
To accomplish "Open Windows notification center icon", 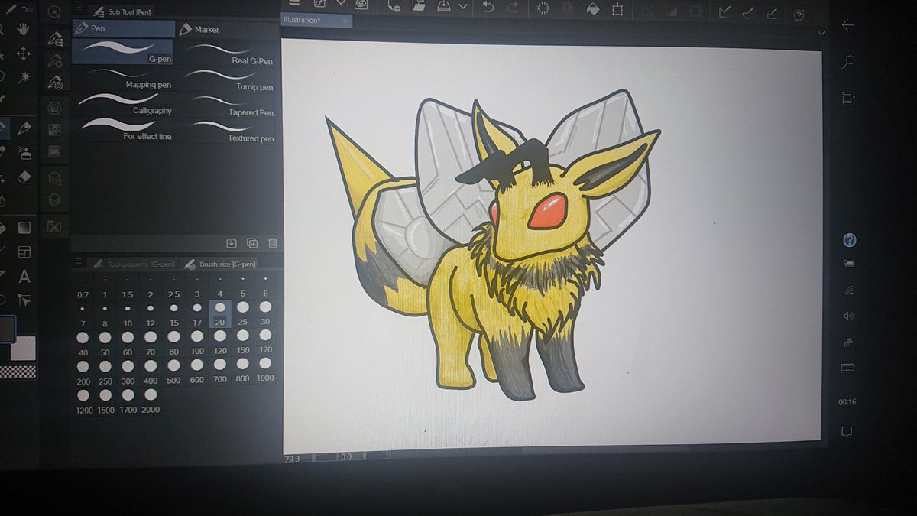I will click(x=847, y=432).
